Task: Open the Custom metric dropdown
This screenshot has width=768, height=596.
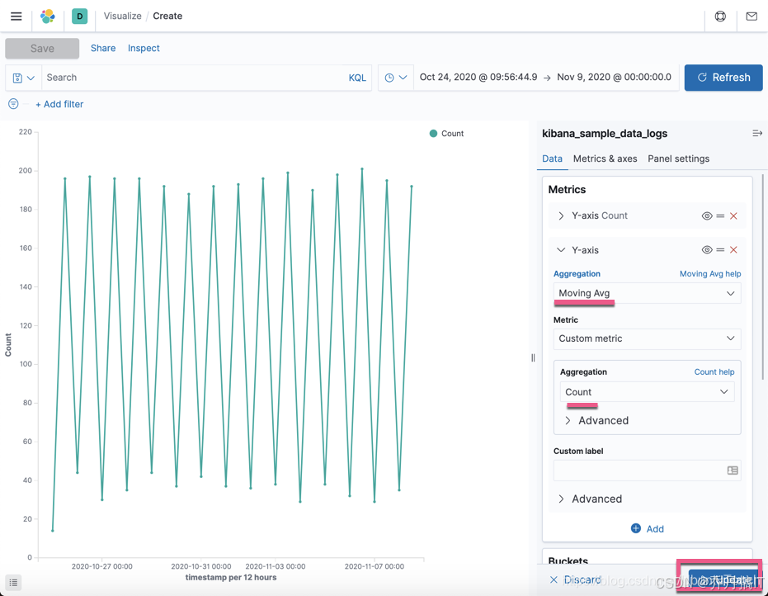Action: (647, 338)
